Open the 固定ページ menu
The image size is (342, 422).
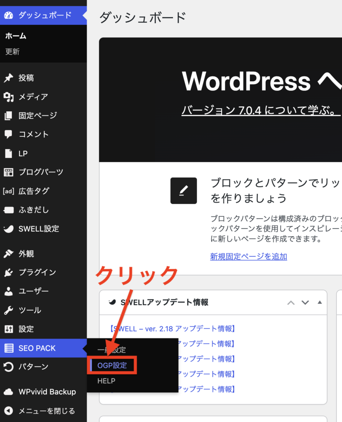point(43,116)
